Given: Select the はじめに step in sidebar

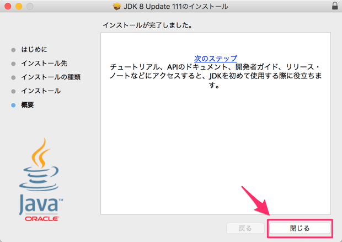Looking at the screenshot, I should coord(34,50).
